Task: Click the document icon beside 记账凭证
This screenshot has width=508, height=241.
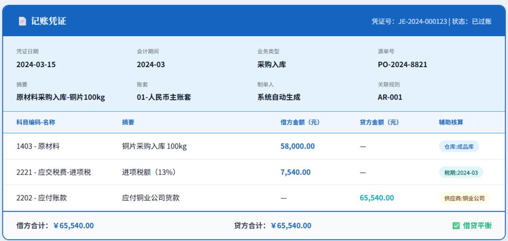Action: pos(23,21)
